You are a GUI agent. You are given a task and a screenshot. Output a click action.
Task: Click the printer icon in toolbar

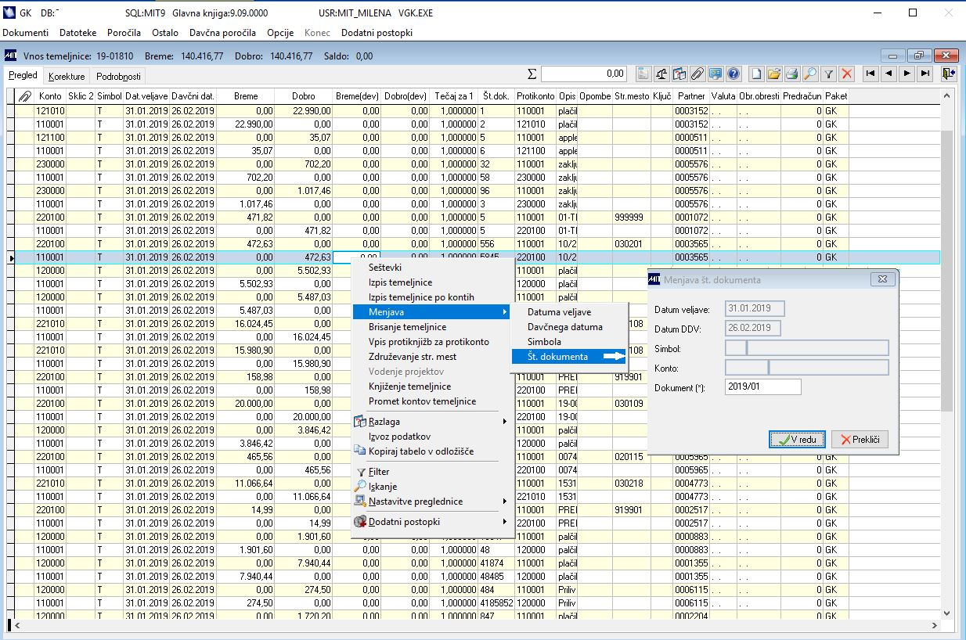pyautogui.click(x=792, y=74)
